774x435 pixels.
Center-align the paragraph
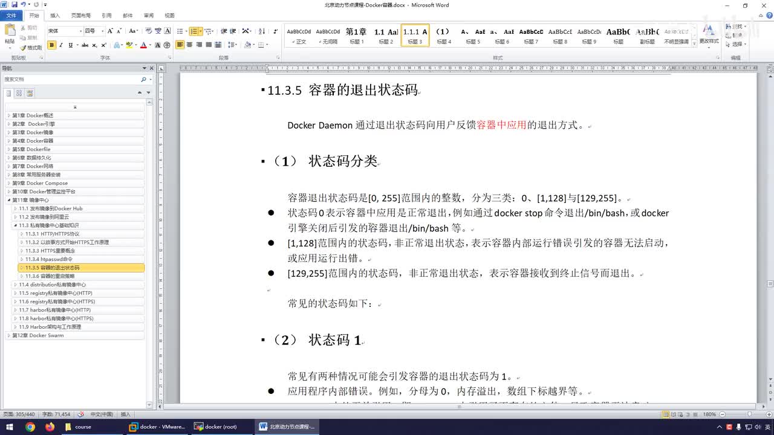pyautogui.click(x=190, y=45)
